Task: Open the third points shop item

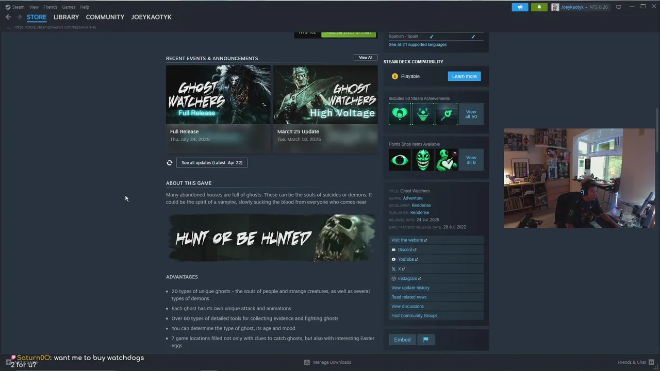Action: (446, 160)
